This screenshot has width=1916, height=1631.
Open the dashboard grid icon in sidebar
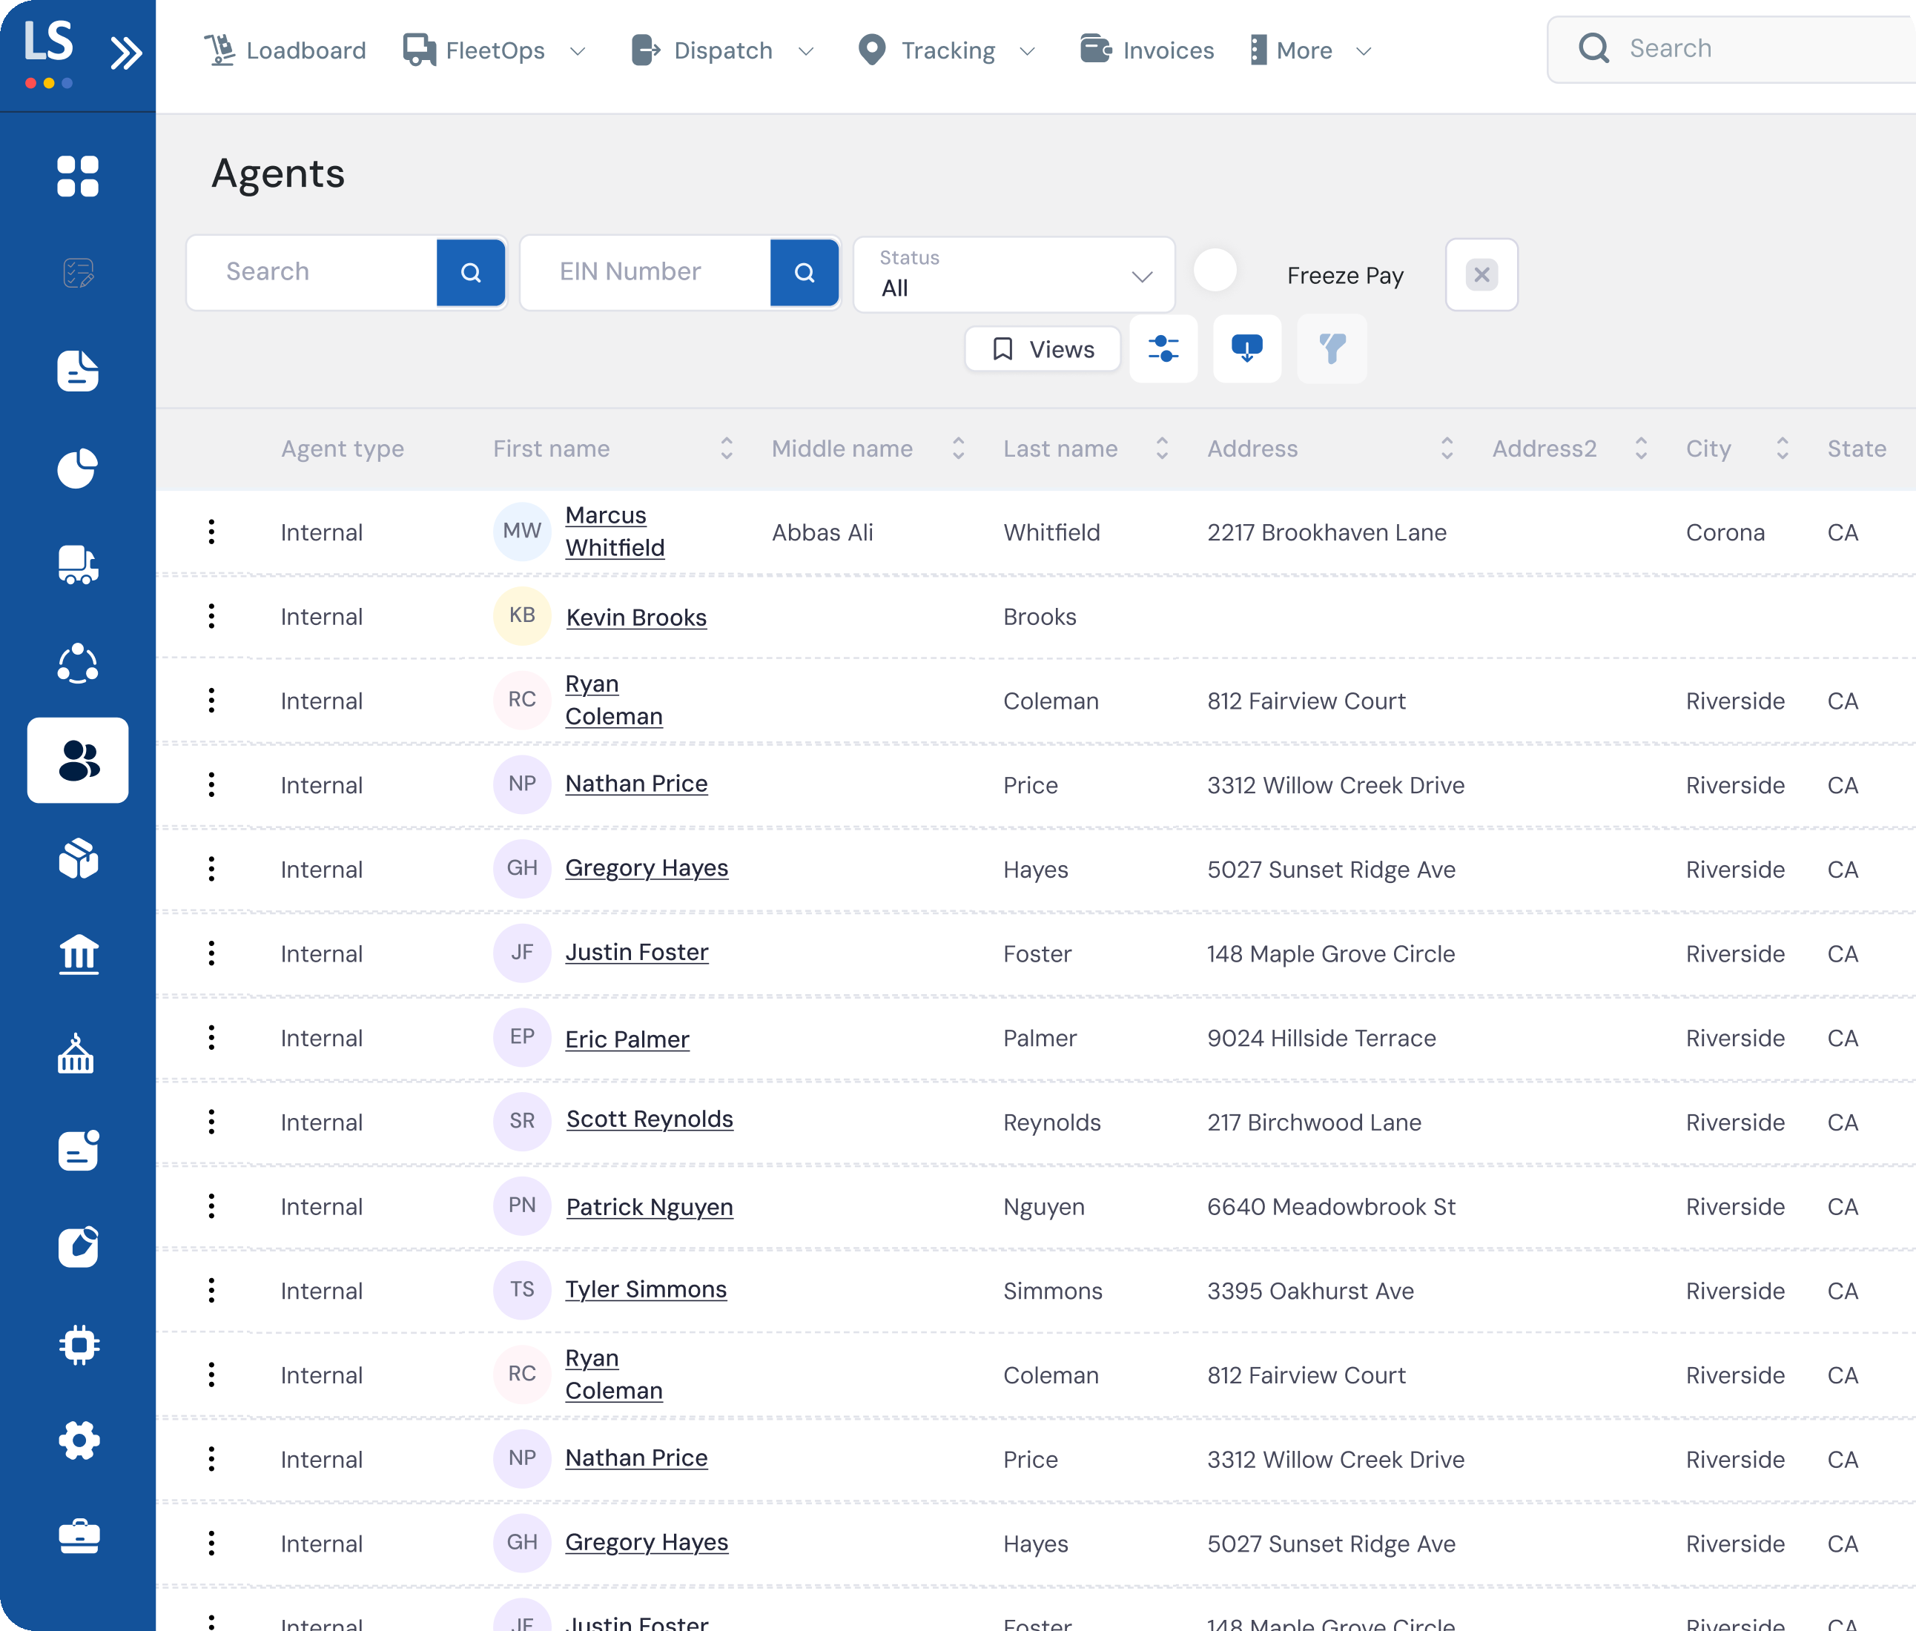pyautogui.click(x=78, y=176)
